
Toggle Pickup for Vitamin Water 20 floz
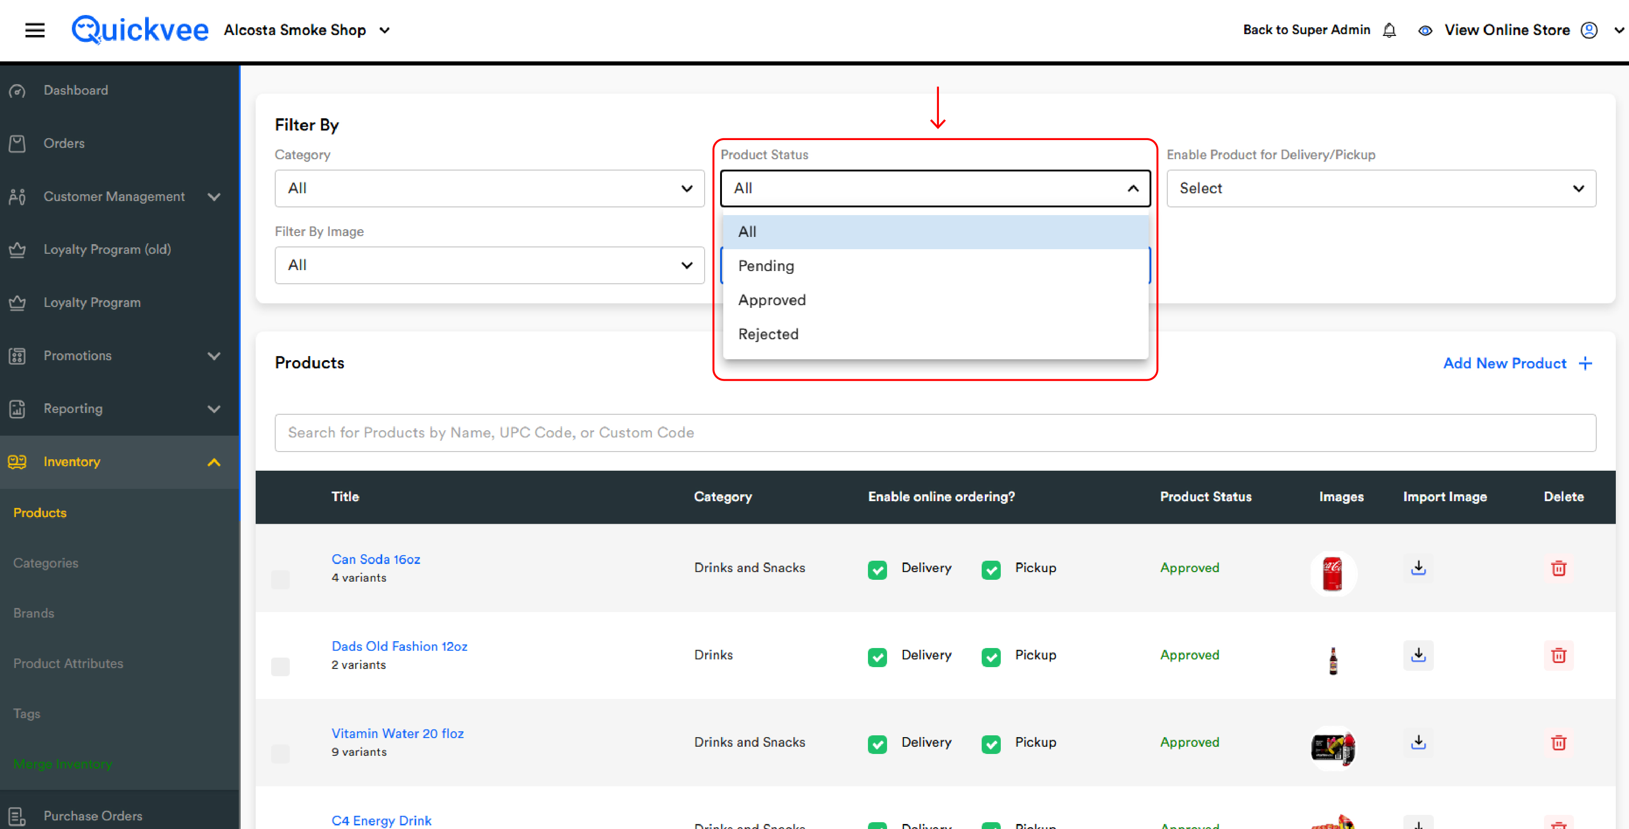tap(991, 744)
